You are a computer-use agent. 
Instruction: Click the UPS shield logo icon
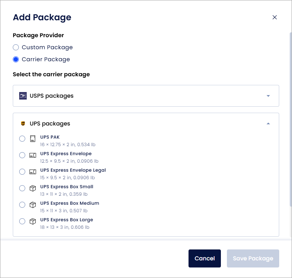(23, 124)
